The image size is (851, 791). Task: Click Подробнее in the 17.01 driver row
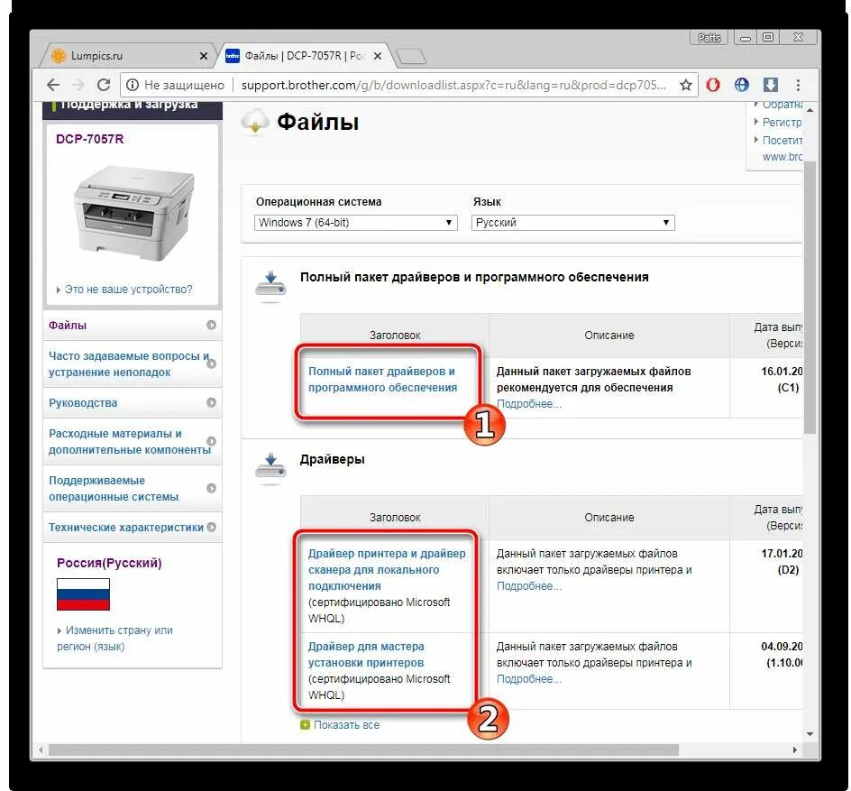pyautogui.click(x=529, y=586)
